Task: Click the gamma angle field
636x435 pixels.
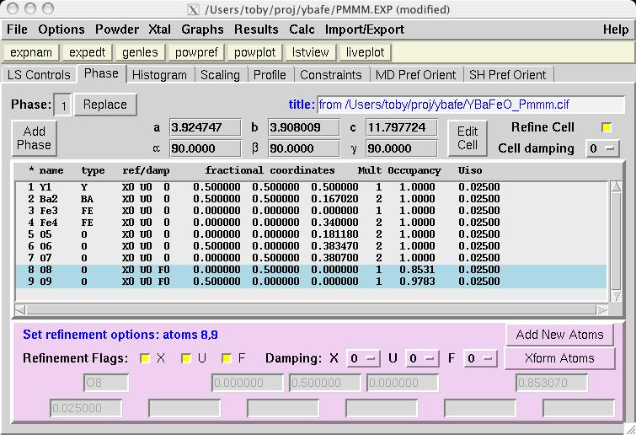Action: coord(402,148)
